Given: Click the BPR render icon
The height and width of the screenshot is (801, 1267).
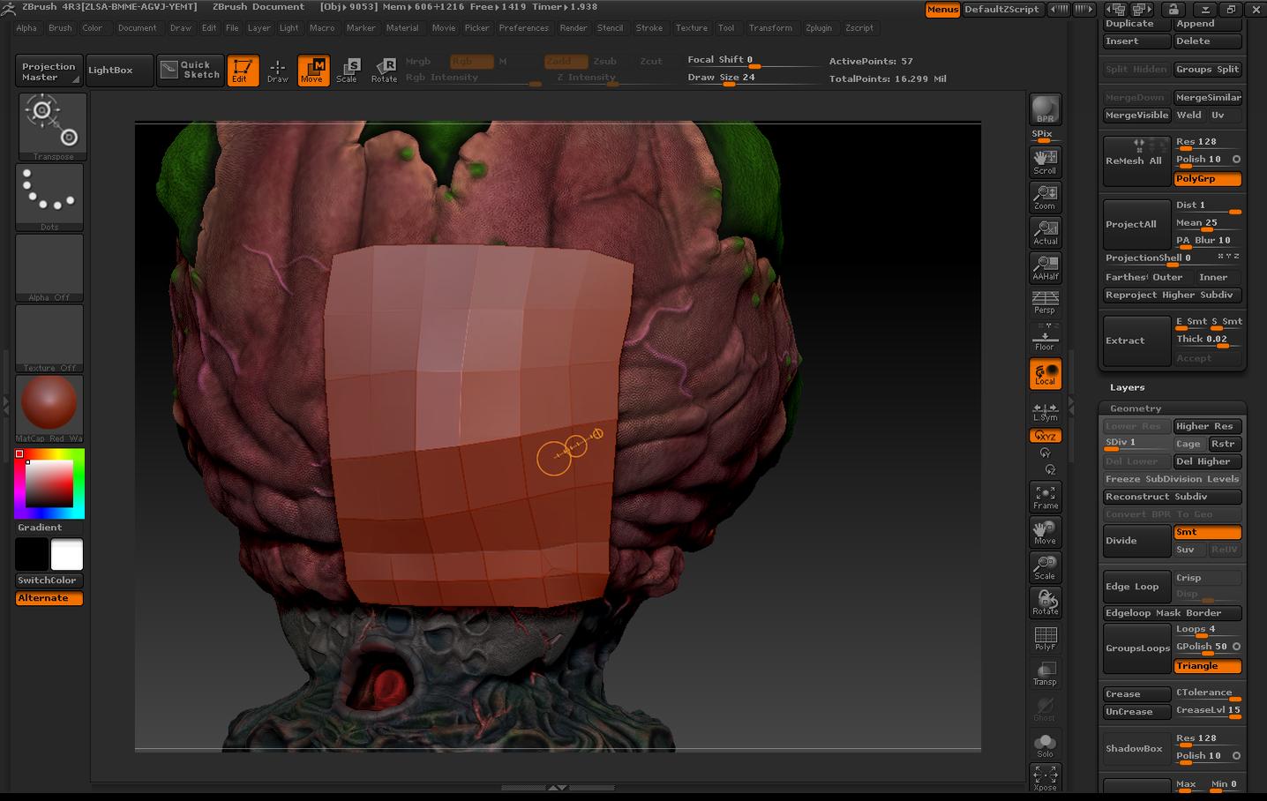Looking at the screenshot, I should (1045, 109).
